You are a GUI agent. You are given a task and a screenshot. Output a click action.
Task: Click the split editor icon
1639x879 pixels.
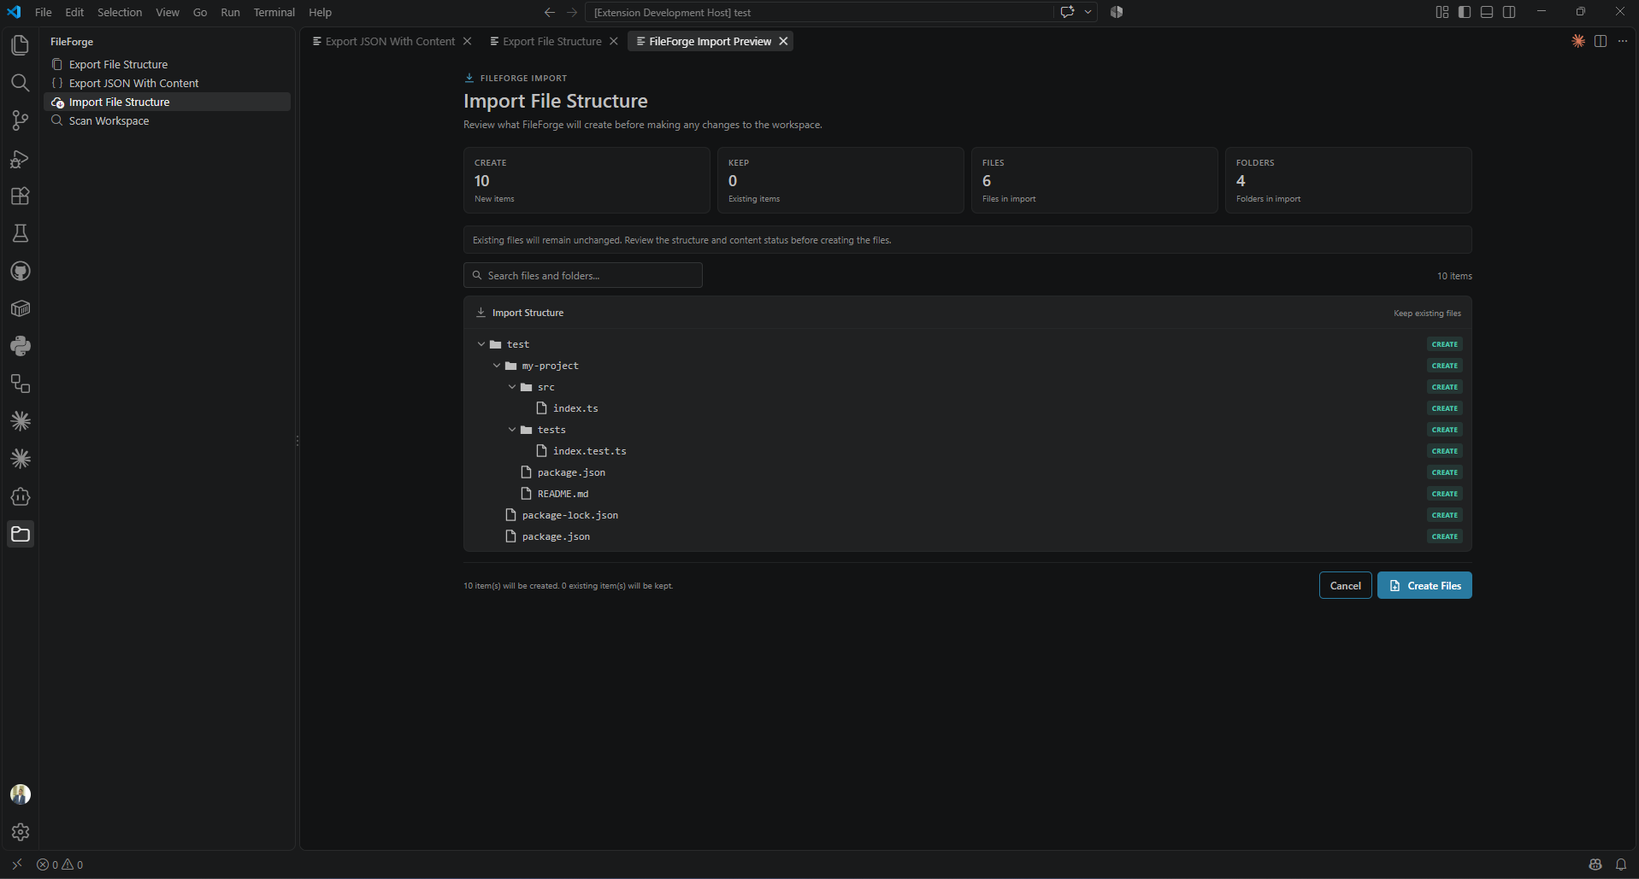tap(1601, 41)
